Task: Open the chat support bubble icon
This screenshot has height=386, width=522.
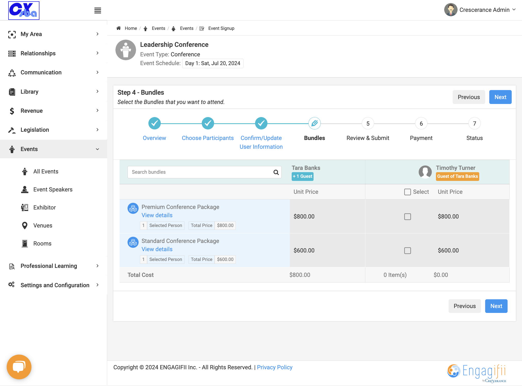Action: [x=19, y=367]
